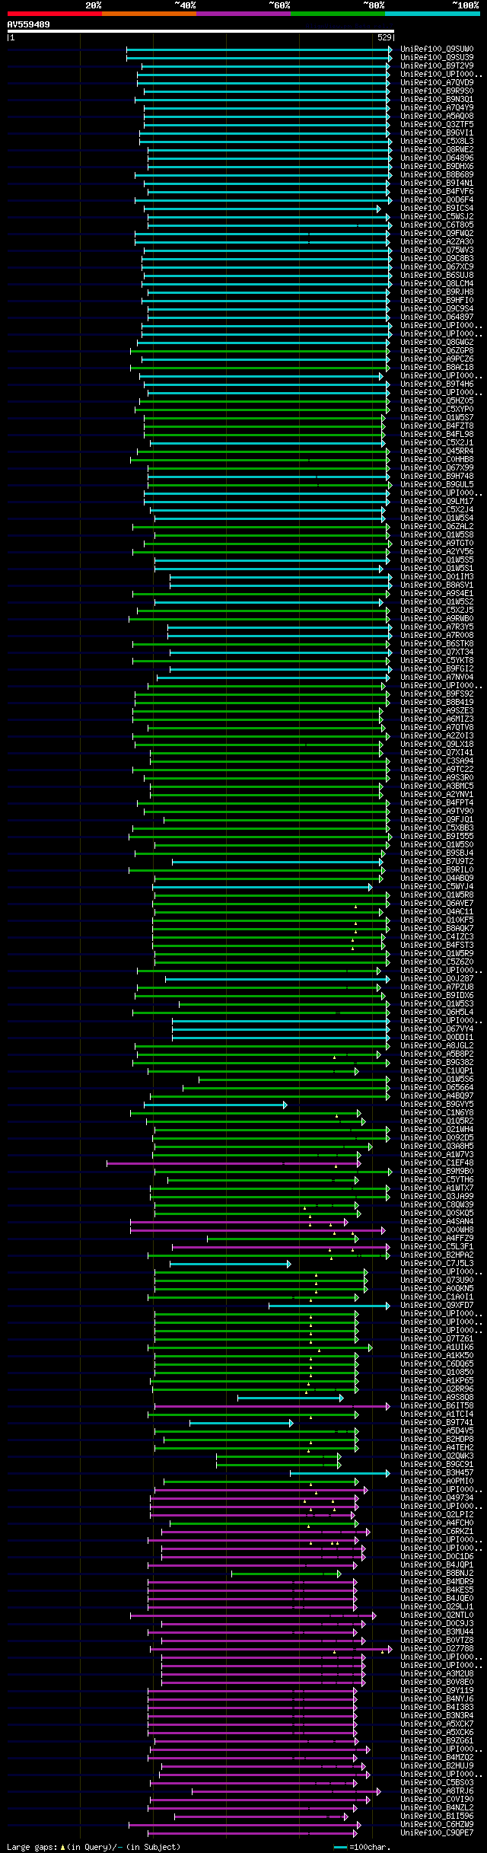Select hit label UniRef100_Q9Y119
487x1853 pixels.
tap(437, 1691)
